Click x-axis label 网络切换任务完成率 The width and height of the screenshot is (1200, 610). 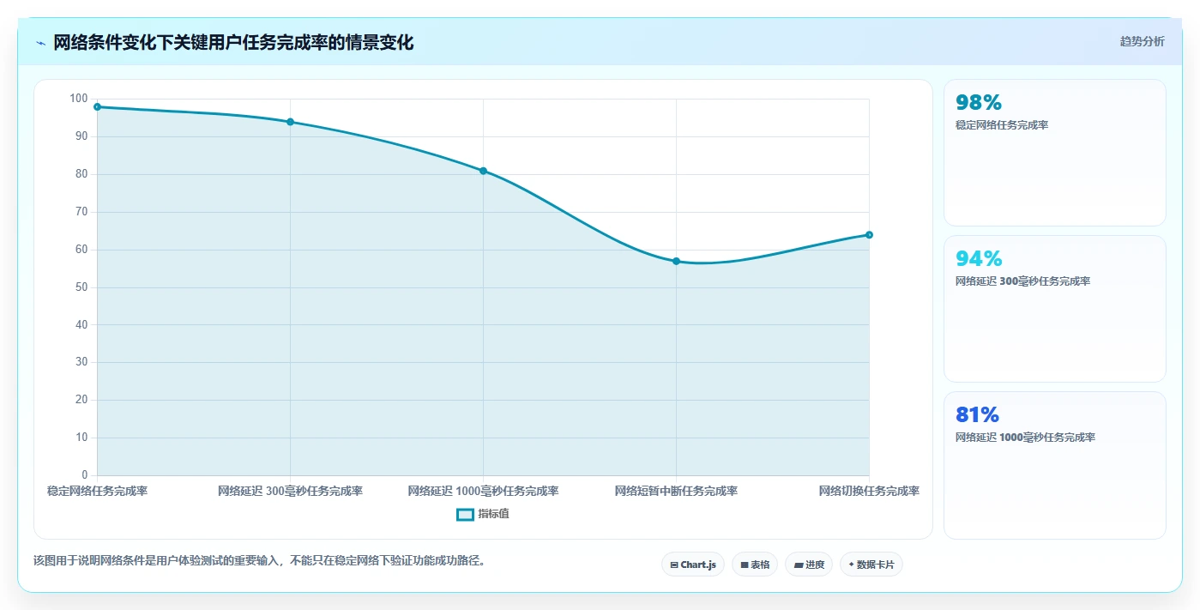click(x=869, y=492)
